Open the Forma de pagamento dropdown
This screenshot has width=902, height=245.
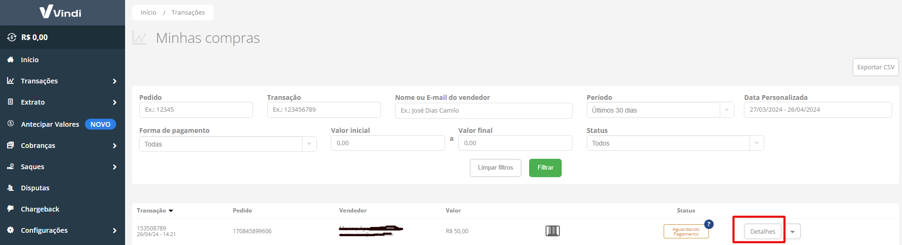click(228, 144)
